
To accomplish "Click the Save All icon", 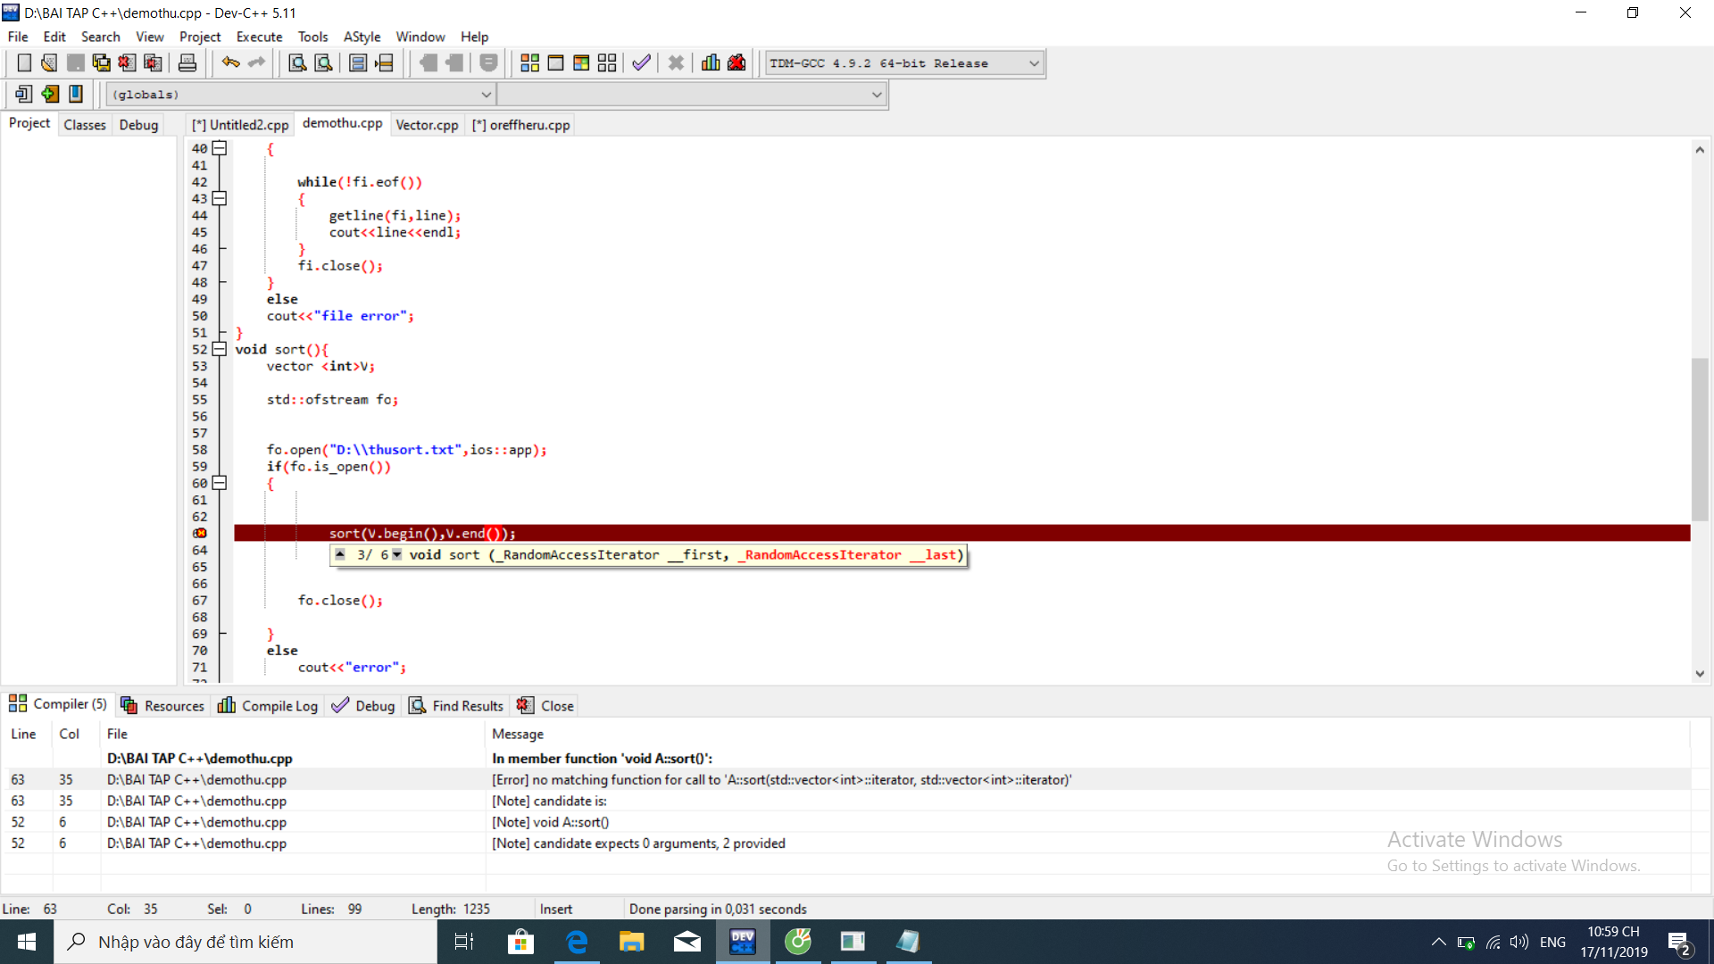I will [x=102, y=62].
